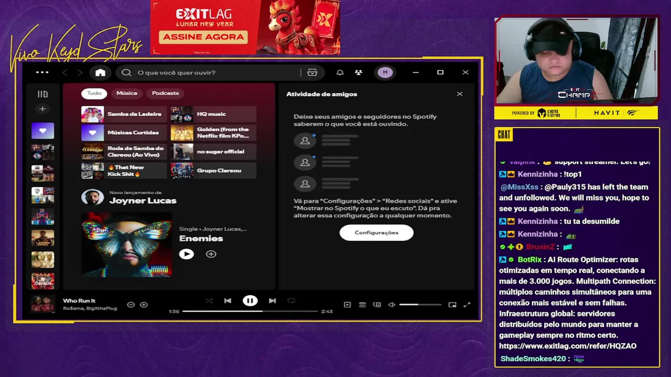
Task: Select the Podcasts filter chip
Action: click(x=165, y=93)
